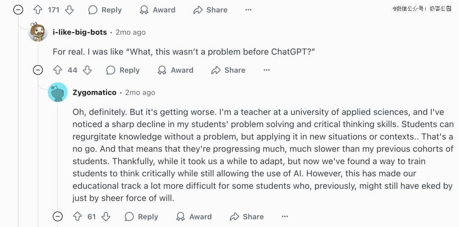The image size is (459, 227).
Task: Upvote the comment with 171 points
Action: [x=38, y=10]
